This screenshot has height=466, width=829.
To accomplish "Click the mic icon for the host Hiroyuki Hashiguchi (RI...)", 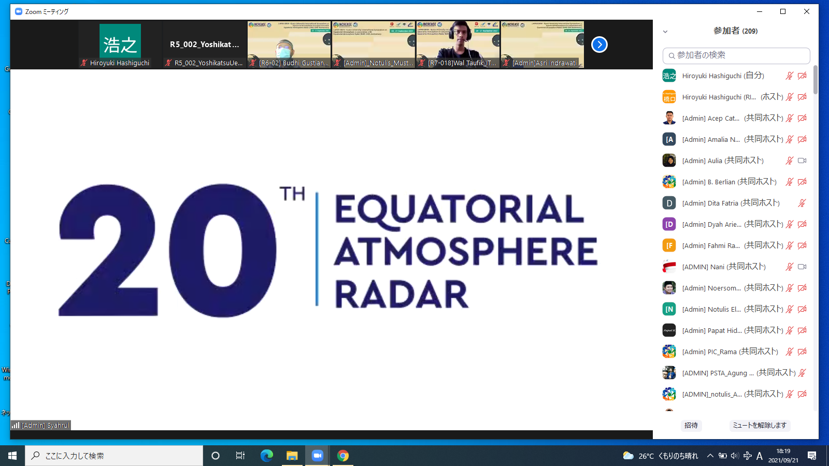I will (x=789, y=97).
